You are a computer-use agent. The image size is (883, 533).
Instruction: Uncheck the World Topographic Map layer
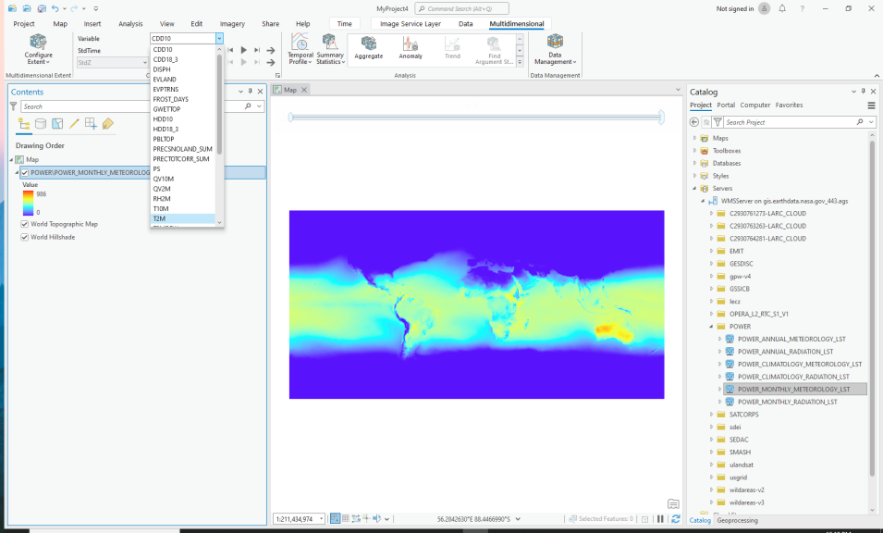(x=24, y=224)
